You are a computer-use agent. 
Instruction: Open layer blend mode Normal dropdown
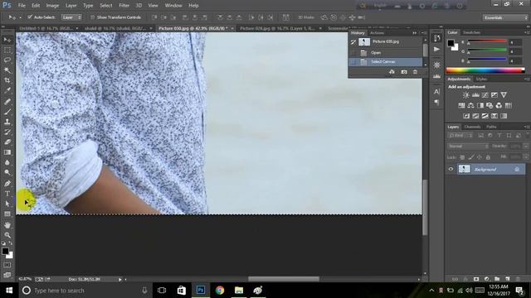pos(468,147)
